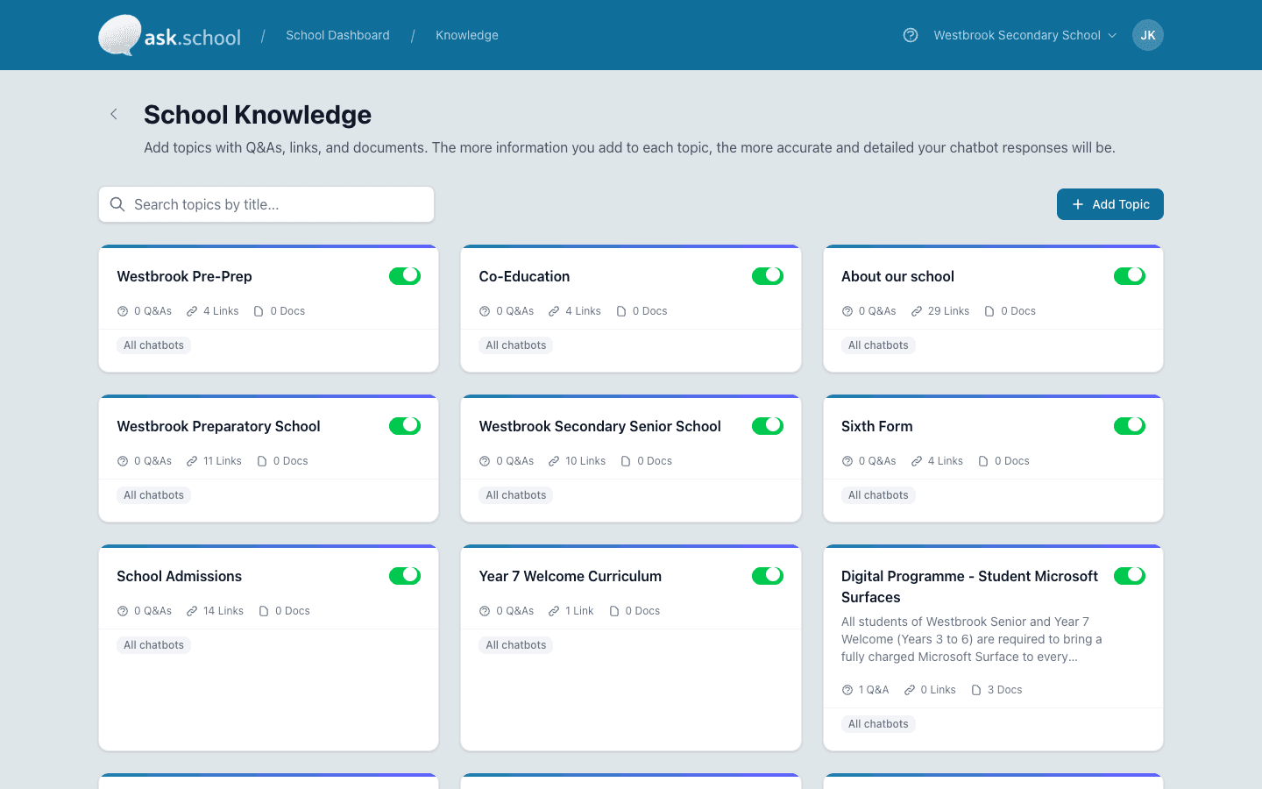This screenshot has height=789, width=1262.
Task: Click "1 Link" on Year 7 Welcome Curriculum
Action: click(579, 611)
